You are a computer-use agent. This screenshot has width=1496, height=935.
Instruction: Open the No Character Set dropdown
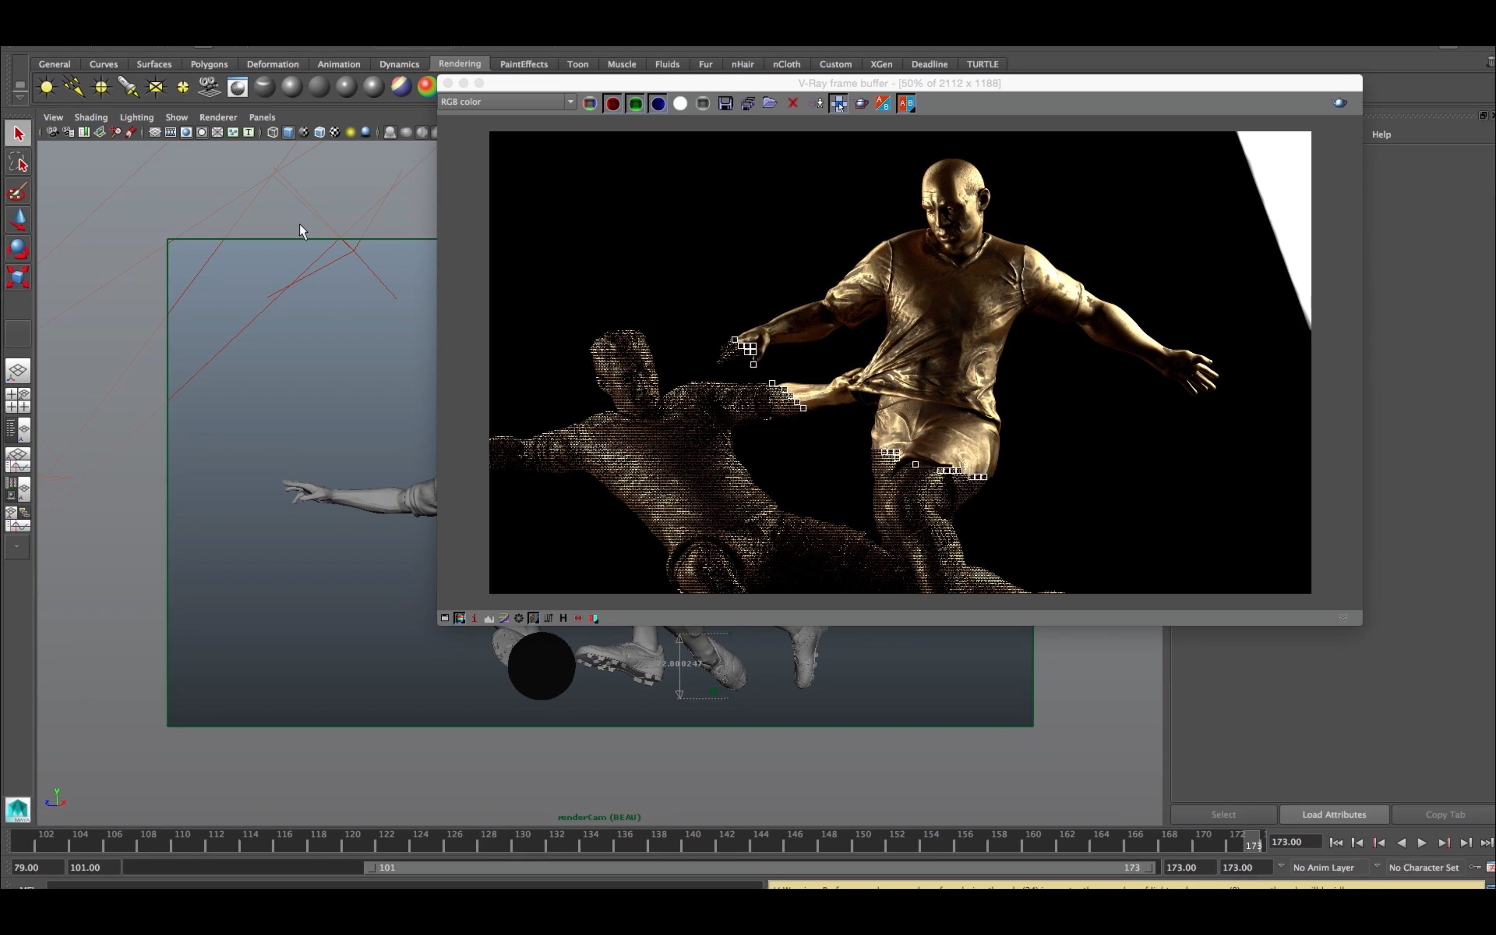tap(1424, 868)
